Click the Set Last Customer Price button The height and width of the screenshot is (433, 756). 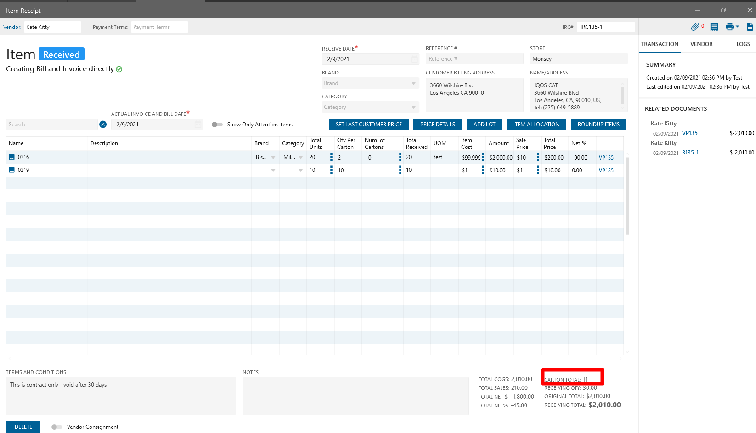(368, 125)
